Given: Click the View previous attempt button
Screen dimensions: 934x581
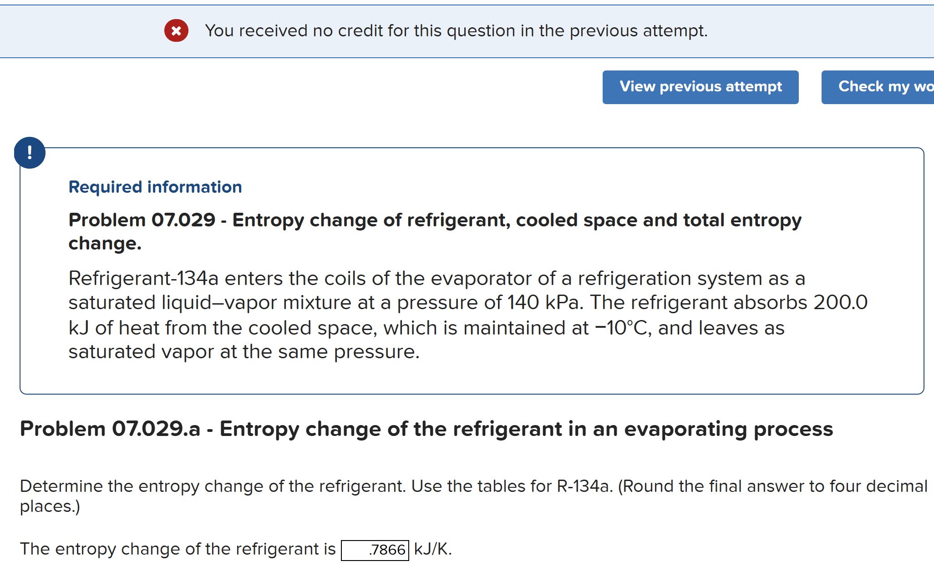Looking at the screenshot, I should tap(700, 87).
